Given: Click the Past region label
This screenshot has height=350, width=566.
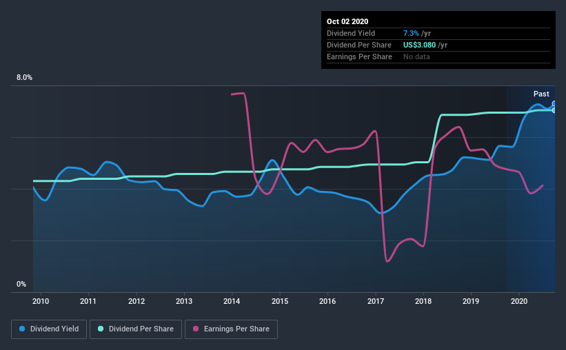Looking at the screenshot, I should (541, 94).
